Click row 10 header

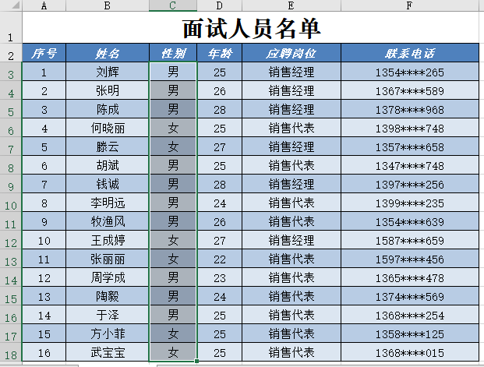click(10, 204)
